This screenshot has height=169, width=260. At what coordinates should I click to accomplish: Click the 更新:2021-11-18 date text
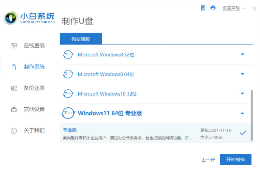[x=215, y=130]
